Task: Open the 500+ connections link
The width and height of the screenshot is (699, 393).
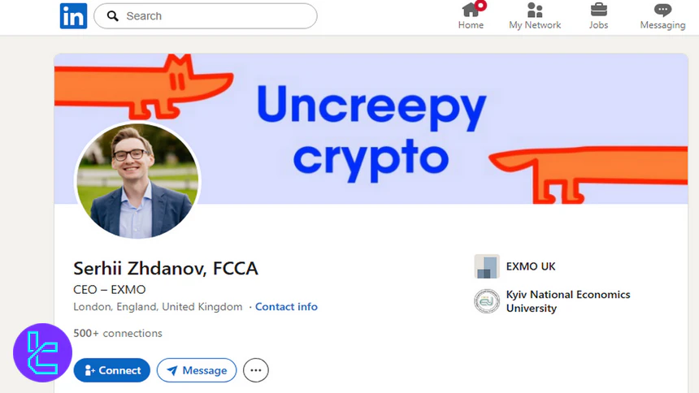Action: (x=118, y=333)
